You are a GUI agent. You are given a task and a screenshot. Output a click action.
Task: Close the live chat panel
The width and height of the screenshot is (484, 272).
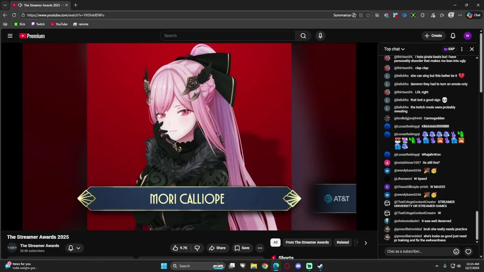click(472, 49)
